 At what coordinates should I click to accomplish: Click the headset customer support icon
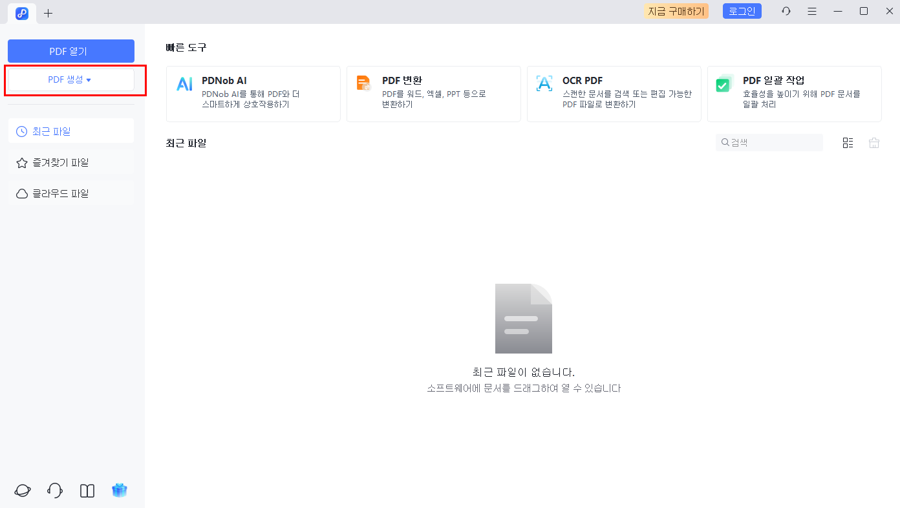(x=54, y=490)
